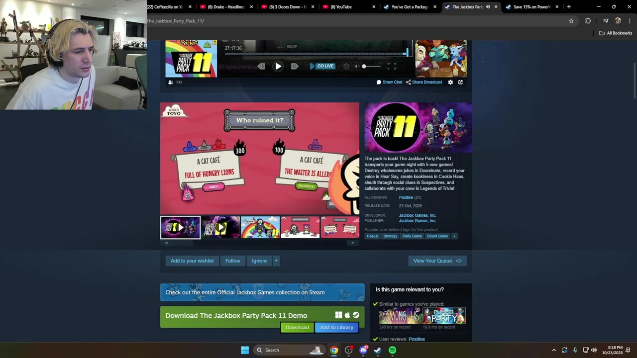Open Chrome extensions puzzle icon
This screenshot has height=358, width=637.
tap(588, 21)
